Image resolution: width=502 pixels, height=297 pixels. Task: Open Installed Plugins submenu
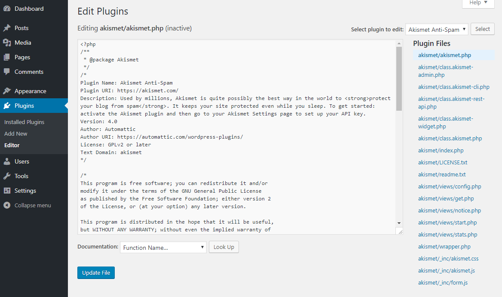click(24, 122)
